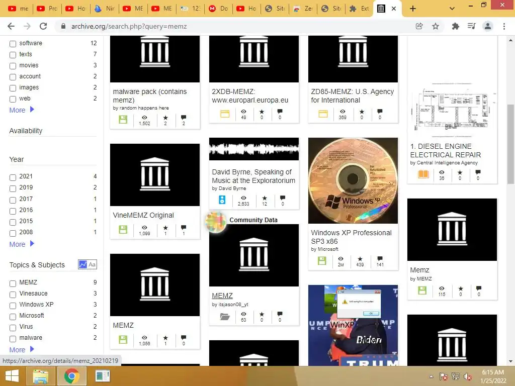Click folder icon on MEMZ by itsjason08_yt
The width and height of the screenshot is (515, 386).
225,317
